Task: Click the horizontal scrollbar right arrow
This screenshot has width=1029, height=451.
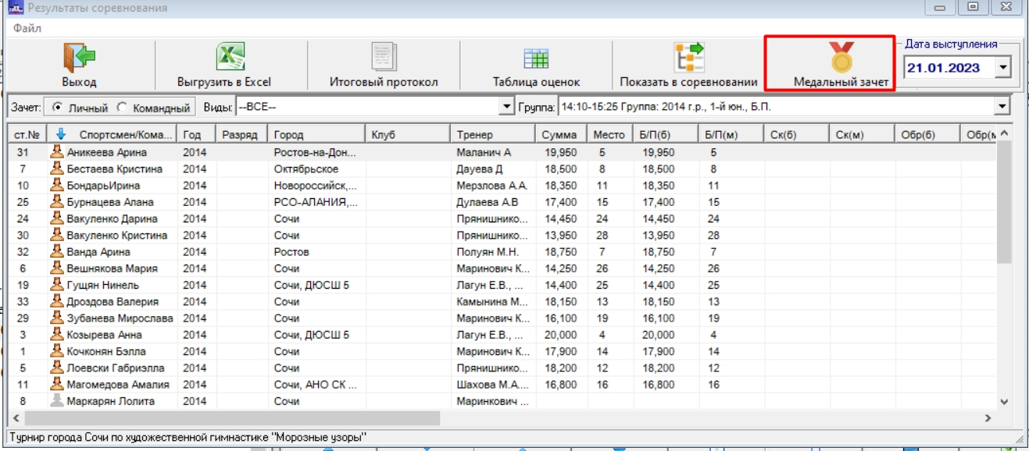Action: tap(987, 419)
